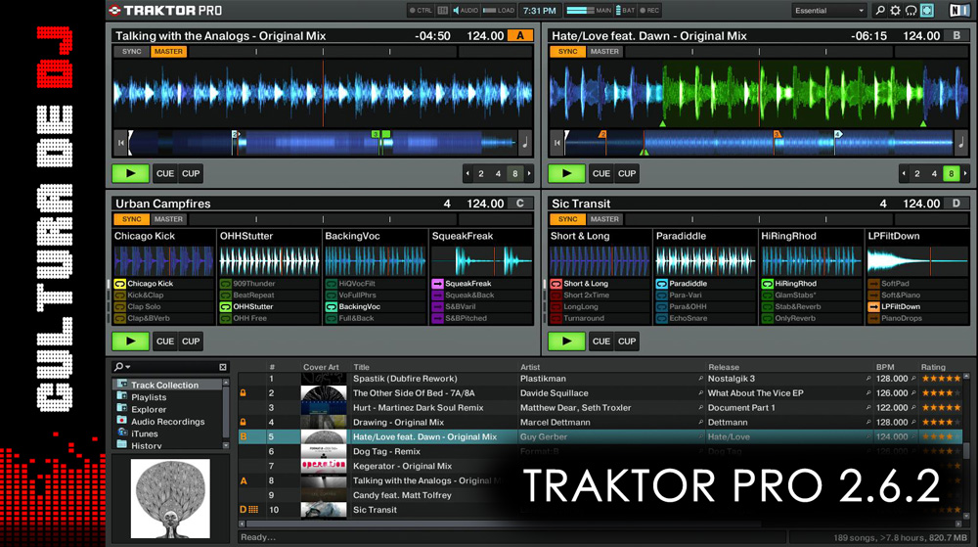Screen dimensions: 978x547
Task: Click the iTunes icon in browser tree
Action: [122, 433]
